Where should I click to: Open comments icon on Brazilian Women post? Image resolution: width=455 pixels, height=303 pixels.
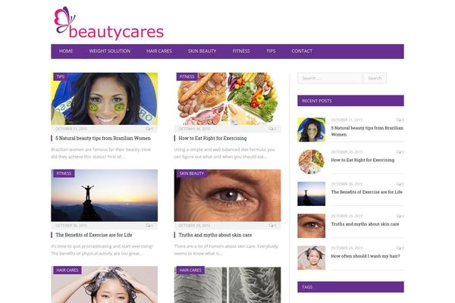[x=149, y=129]
